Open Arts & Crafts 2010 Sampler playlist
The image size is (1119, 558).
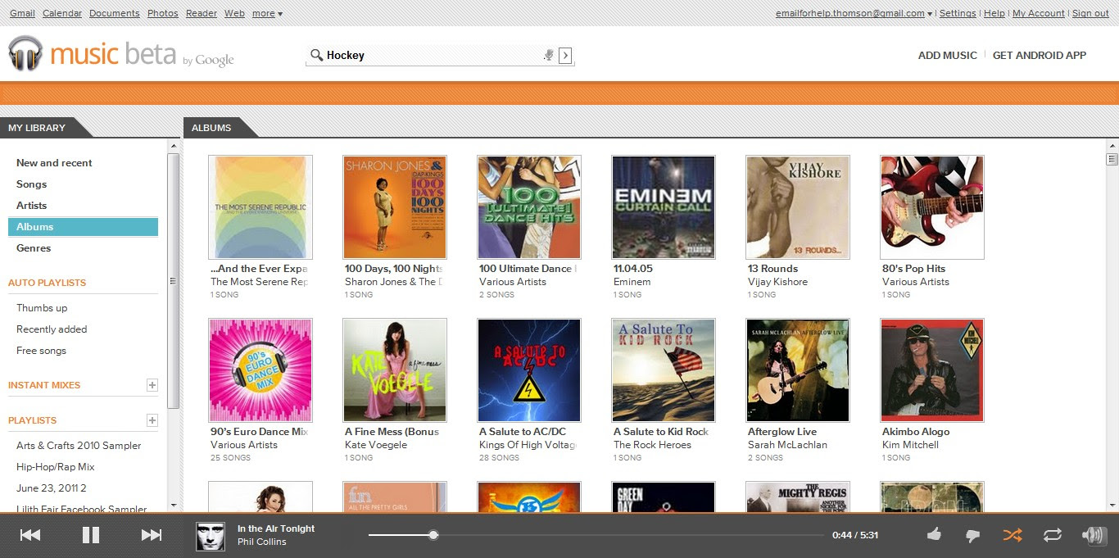coord(79,446)
